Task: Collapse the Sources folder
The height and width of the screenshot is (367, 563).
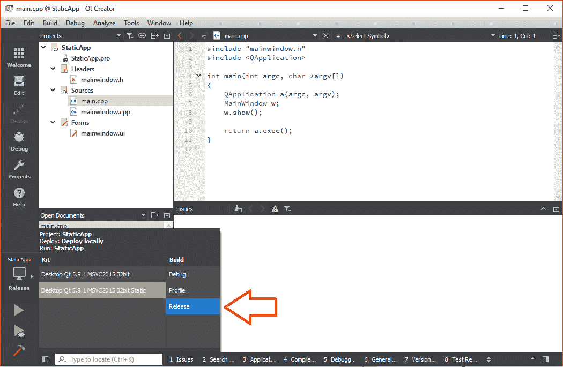Action: (x=53, y=91)
